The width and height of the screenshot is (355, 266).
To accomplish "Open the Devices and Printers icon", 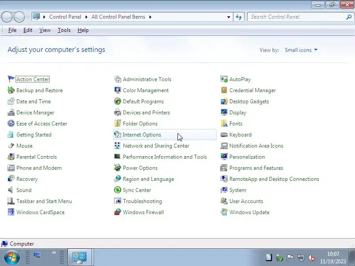I will pos(118,112).
